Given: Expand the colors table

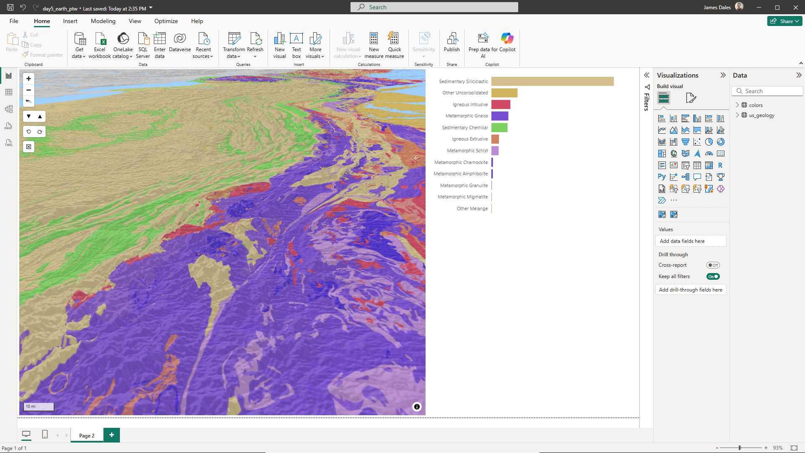Looking at the screenshot, I should 737,105.
